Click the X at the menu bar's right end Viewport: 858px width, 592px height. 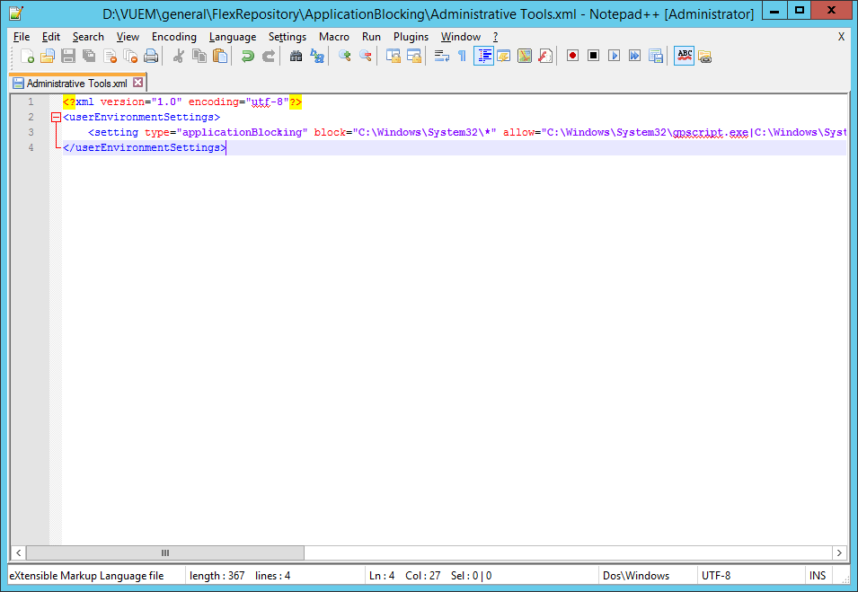(x=841, y=37)
